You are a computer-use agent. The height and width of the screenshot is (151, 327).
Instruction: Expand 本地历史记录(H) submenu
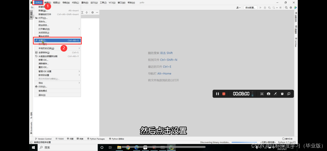[57, 48]
